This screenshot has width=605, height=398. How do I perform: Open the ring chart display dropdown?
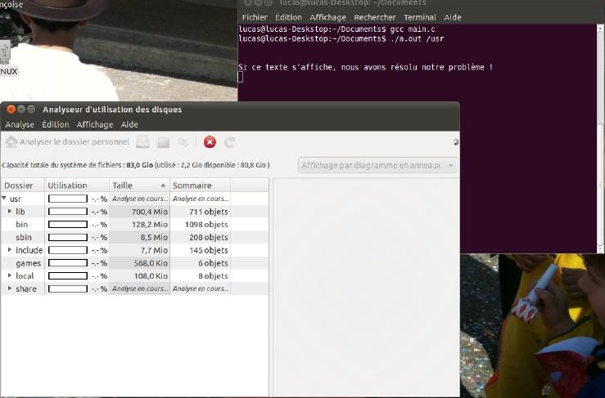coord(377,165)
